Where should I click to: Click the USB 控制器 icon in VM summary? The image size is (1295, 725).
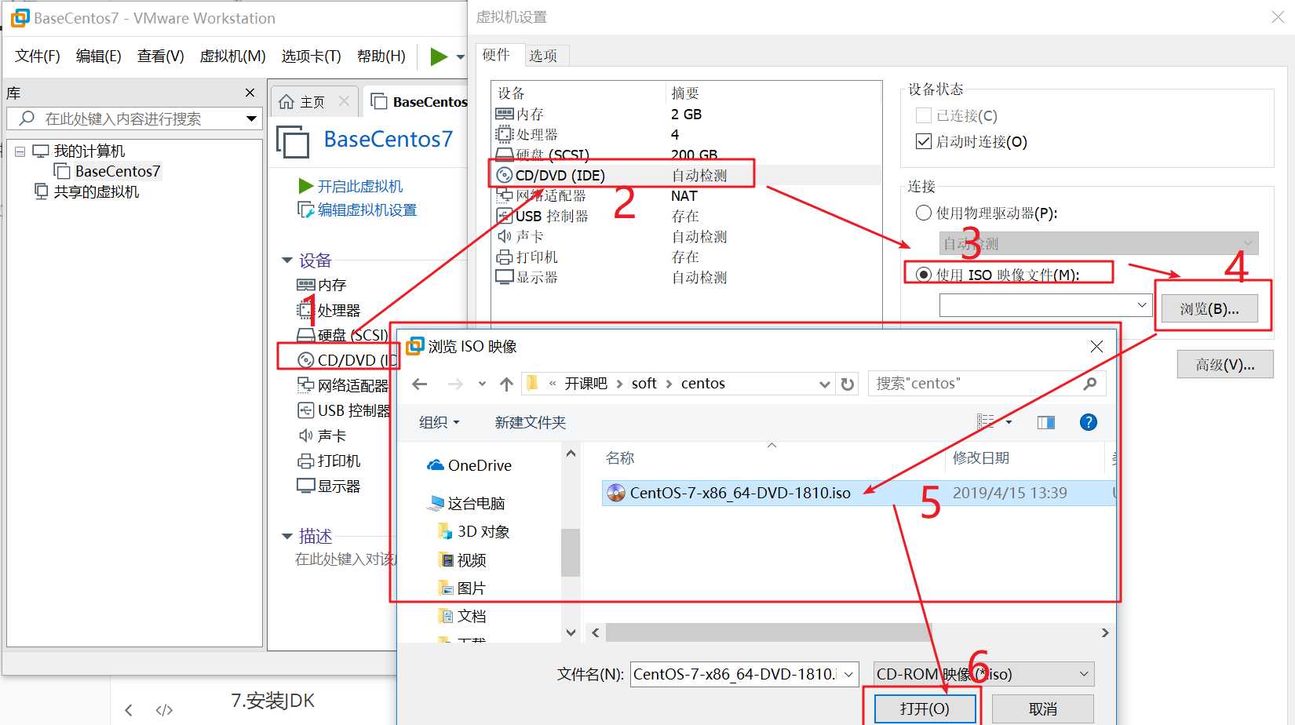click(305, 410)
